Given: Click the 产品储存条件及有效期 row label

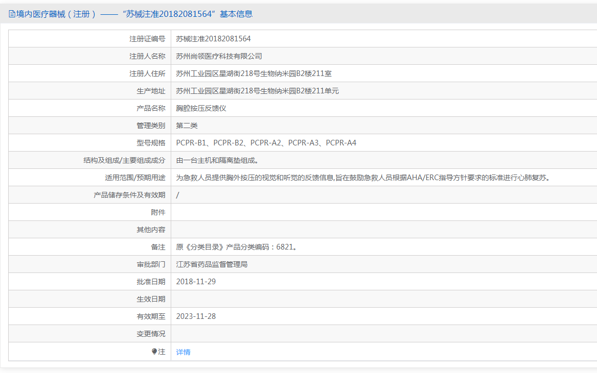Looking at the screenshot, I should 129,195.
